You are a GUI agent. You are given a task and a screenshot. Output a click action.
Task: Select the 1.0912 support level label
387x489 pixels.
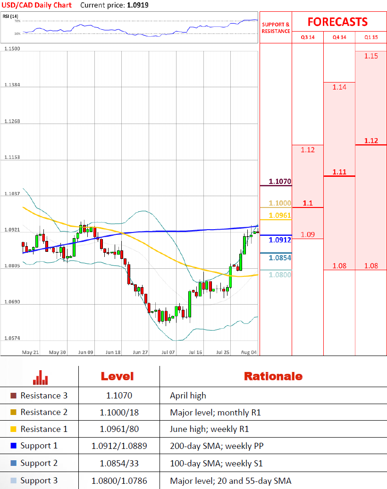[280, 240]
